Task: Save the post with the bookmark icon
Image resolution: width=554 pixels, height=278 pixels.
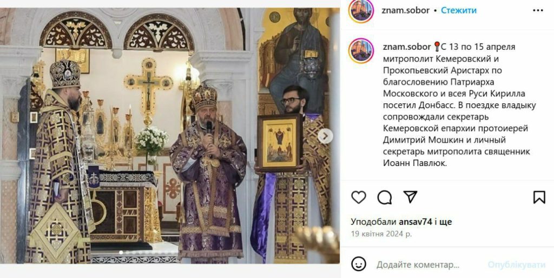Action: (x=539, y=197)
